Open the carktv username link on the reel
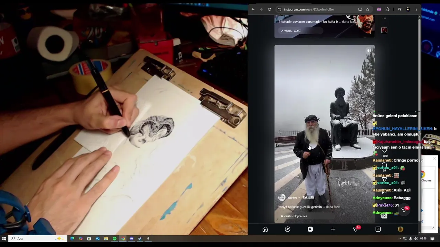This screenshot has width=440, height=247. point(293,198)
